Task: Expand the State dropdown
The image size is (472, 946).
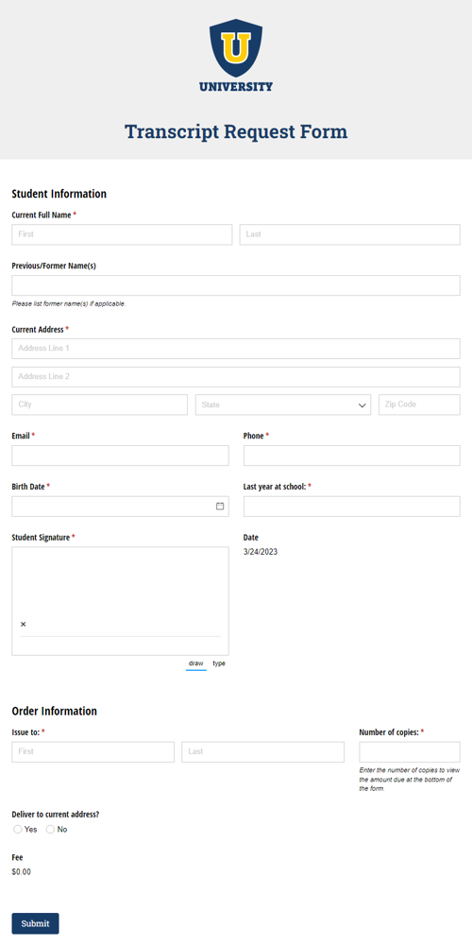Action: tap(282, 404)
